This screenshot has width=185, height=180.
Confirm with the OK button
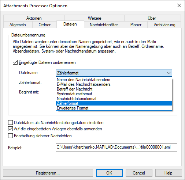pyautogui.click(x=109, y=173)
